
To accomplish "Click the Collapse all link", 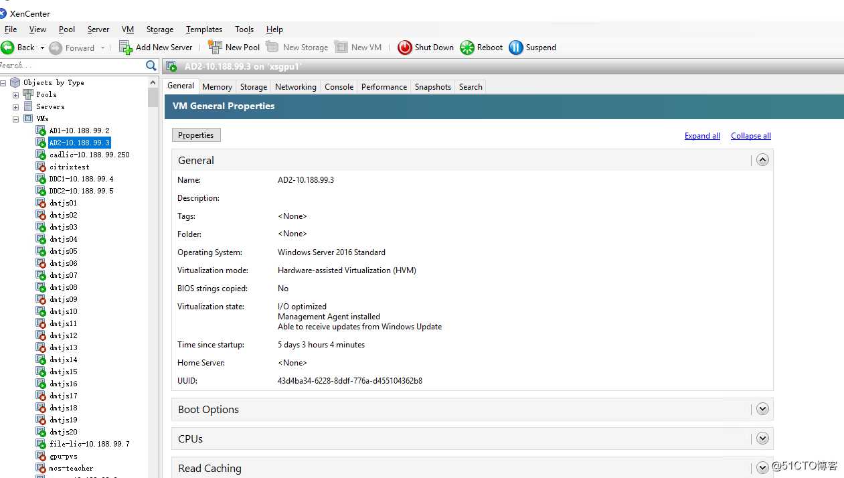I will [x=751, y=136].
